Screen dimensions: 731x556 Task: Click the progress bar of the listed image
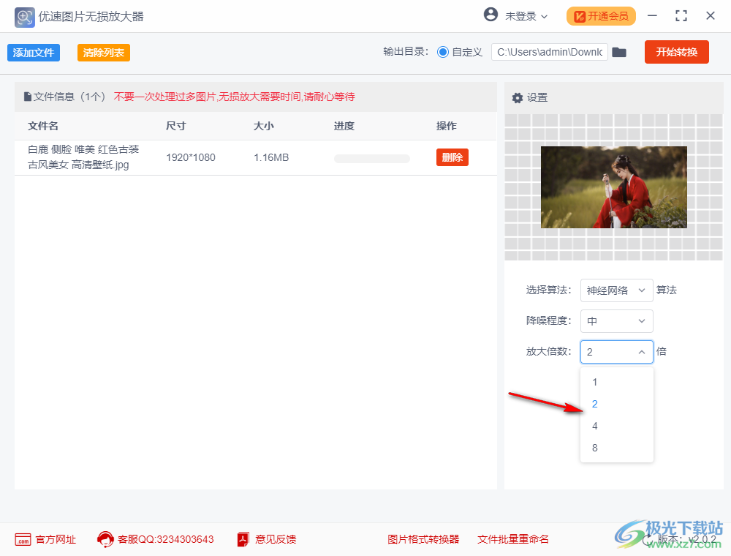(371, 158)
